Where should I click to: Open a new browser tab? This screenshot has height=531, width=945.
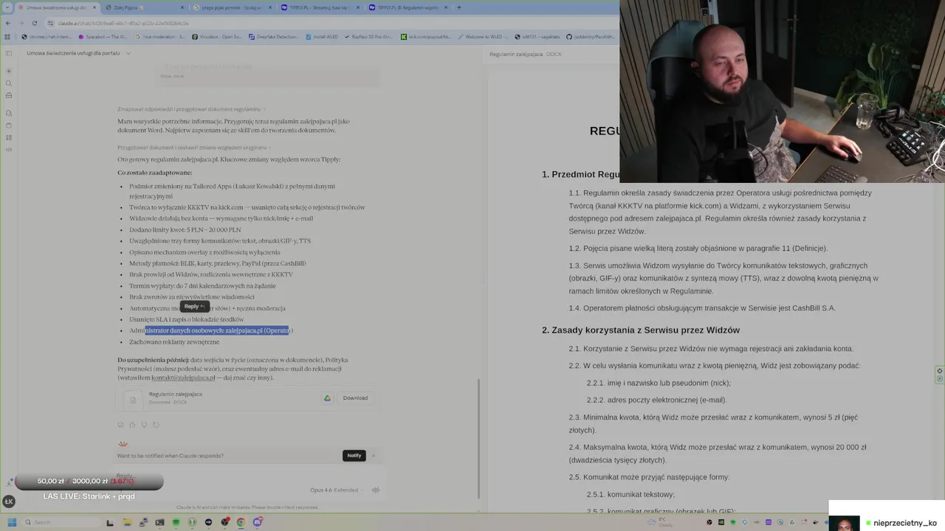[x=458, y=7]
